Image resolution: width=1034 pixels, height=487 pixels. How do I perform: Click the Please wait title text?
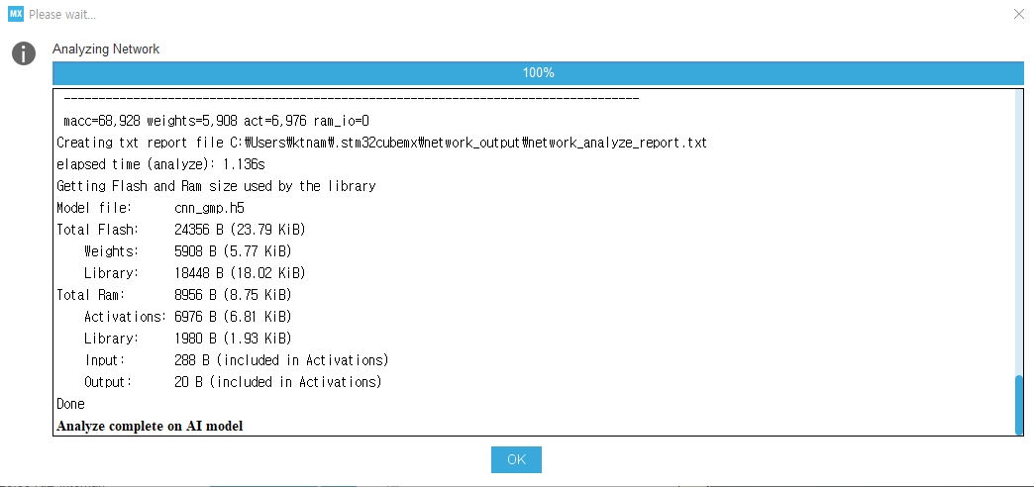pyautogui.click(x=62, y=15)
